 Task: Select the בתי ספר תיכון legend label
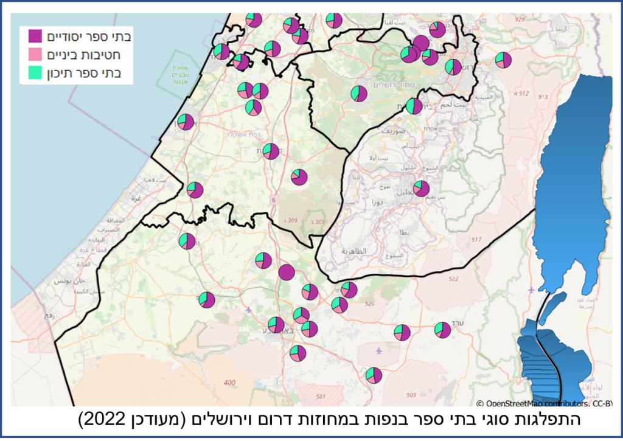(x=91, y=74)
